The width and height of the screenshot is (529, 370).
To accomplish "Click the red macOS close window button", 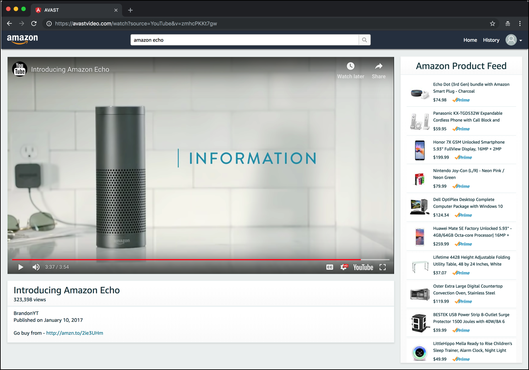I will [8, 9].
